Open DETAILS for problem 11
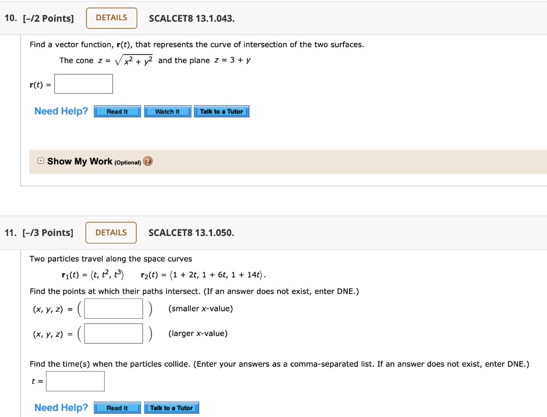Viewport: 547px width, 417px height. point(111,232)
